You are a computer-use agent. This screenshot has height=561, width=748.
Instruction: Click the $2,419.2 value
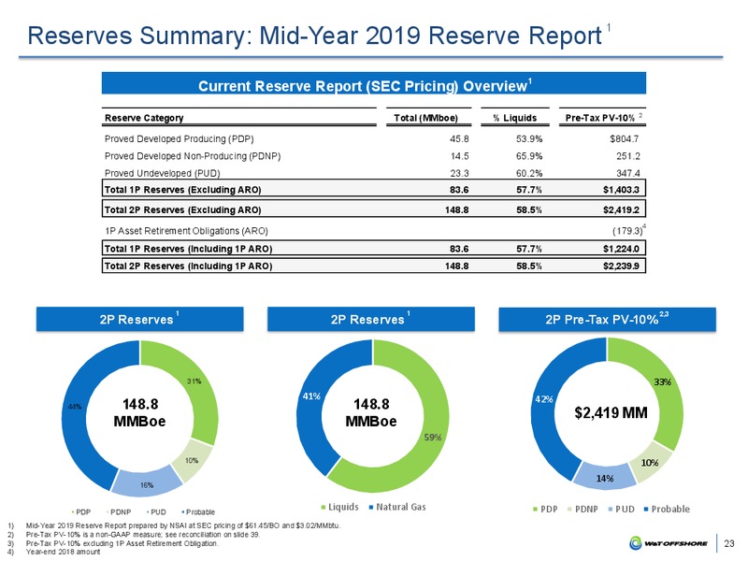[x=622, y=209]
